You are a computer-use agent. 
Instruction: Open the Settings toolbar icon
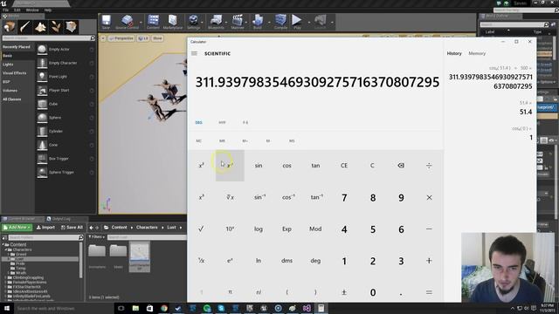click(194, 21)
